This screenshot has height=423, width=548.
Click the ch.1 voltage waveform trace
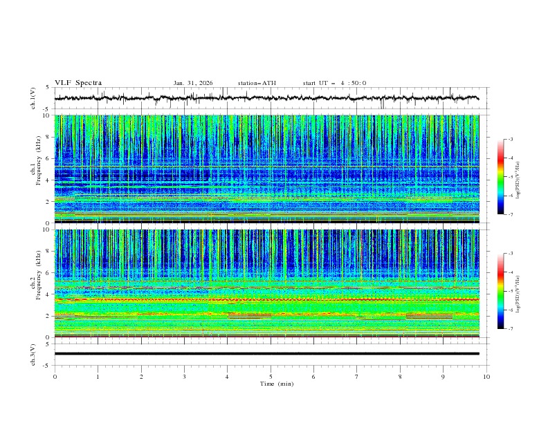[x=266, y=98]
